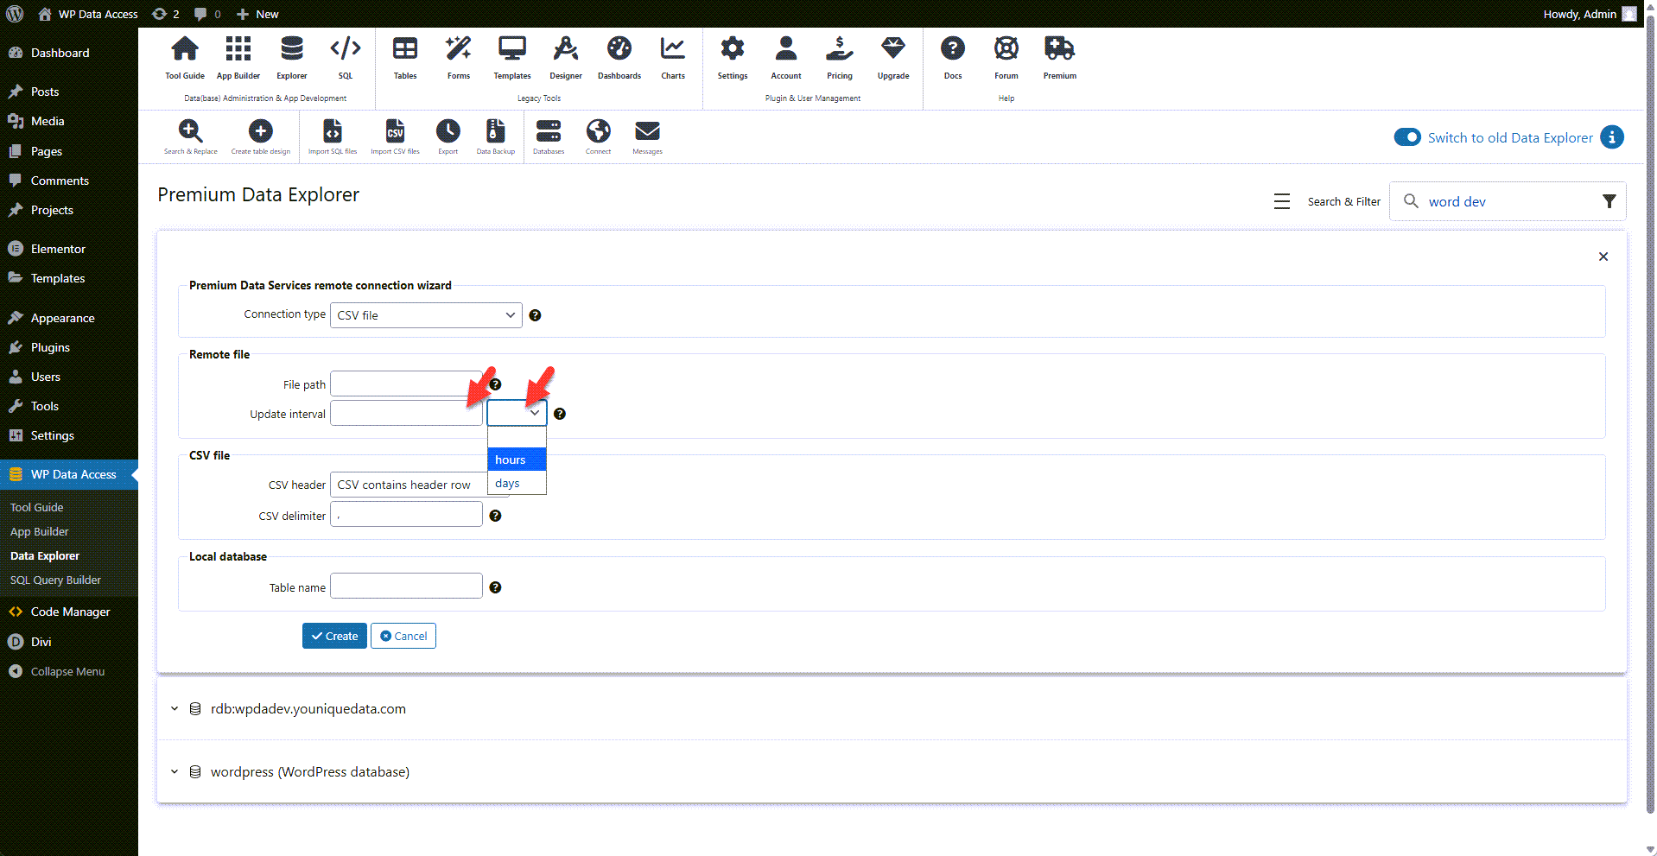Select the SQL tool in the toolbar

(345, 56)
